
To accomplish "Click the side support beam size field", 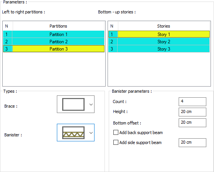I will tap(192, 143).
